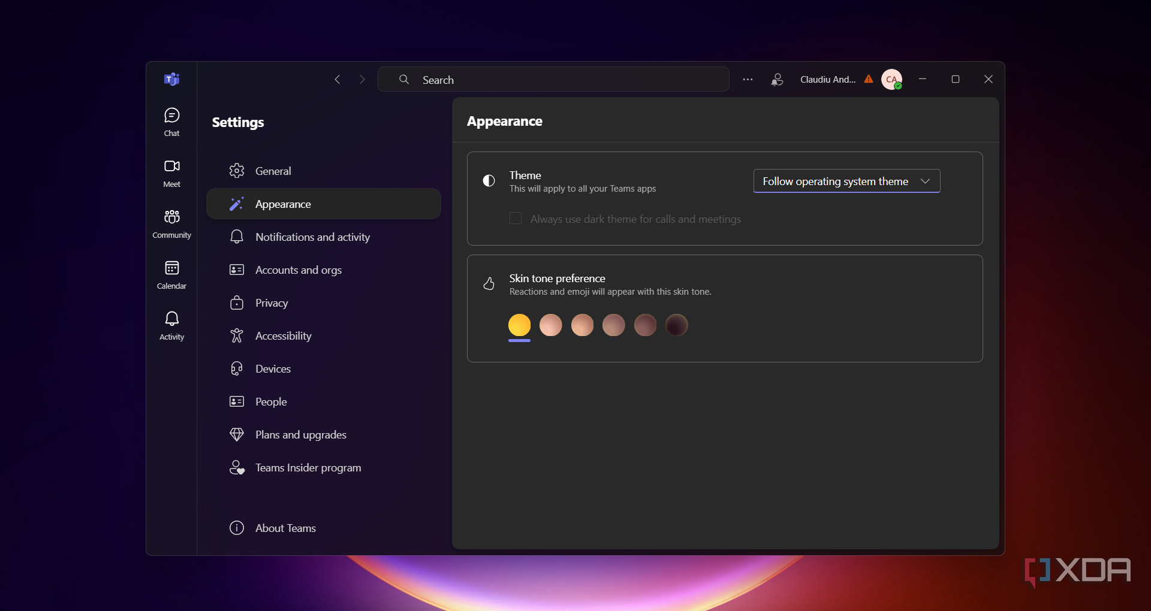Maximize the Teams window
Image resolution: width=1151 pixels, height=611 pixels.
point(956,79)
